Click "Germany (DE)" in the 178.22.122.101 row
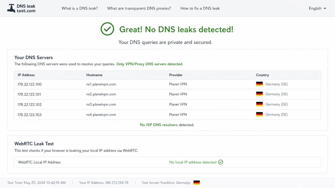The image size is (335, 188). pos(277,94)
